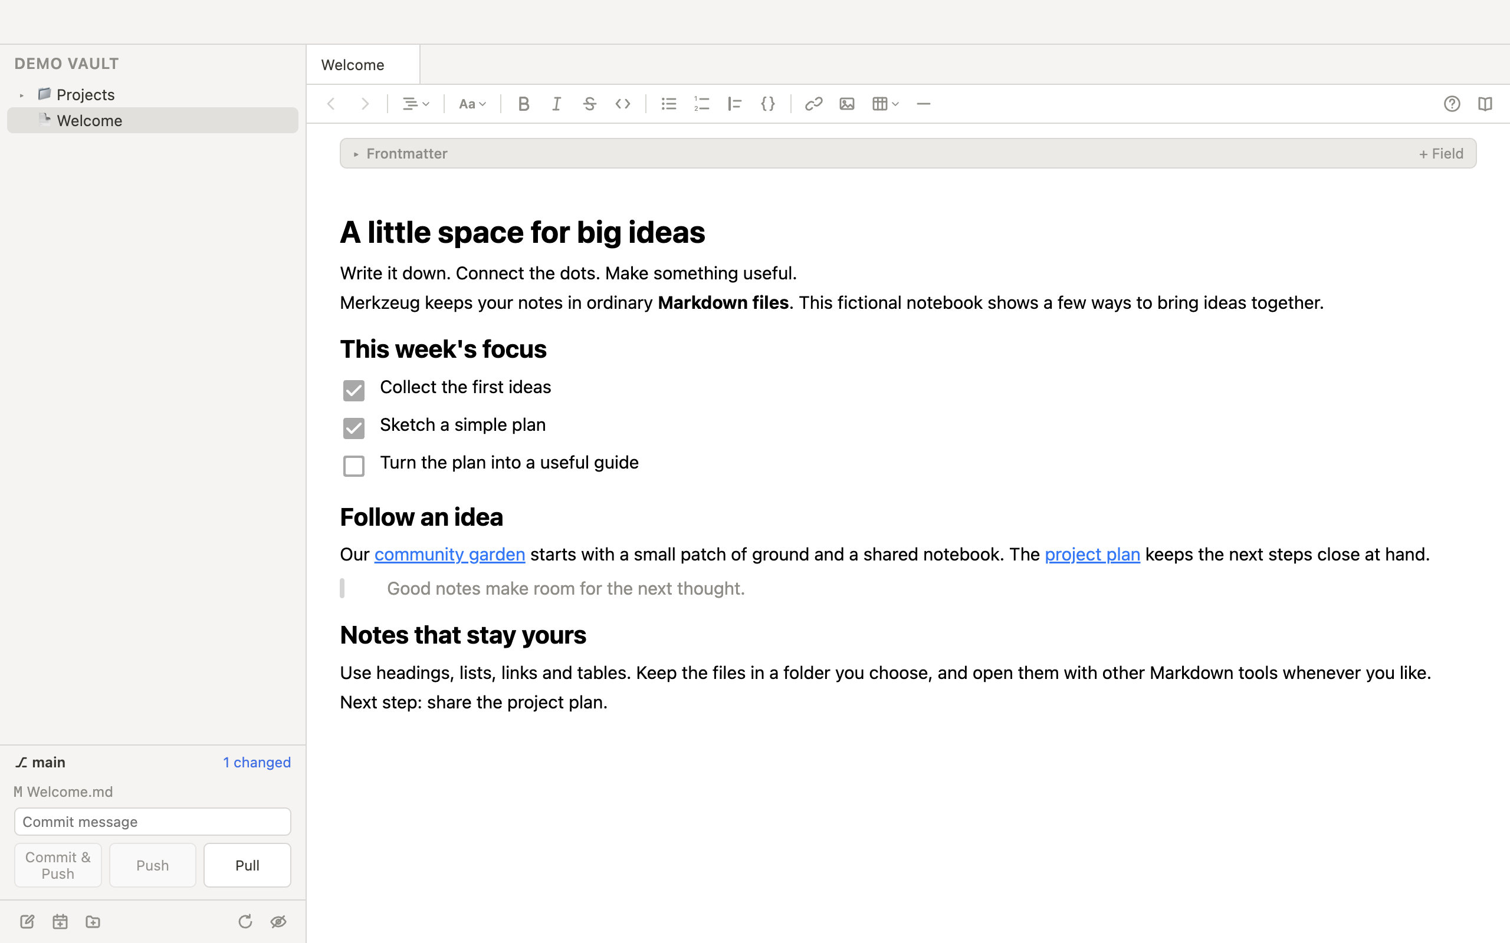Image resolution: width=1510 pixels, height=943 pixels.
Task: Open the text alignment dropdown
Action: [x=416, y=104]
